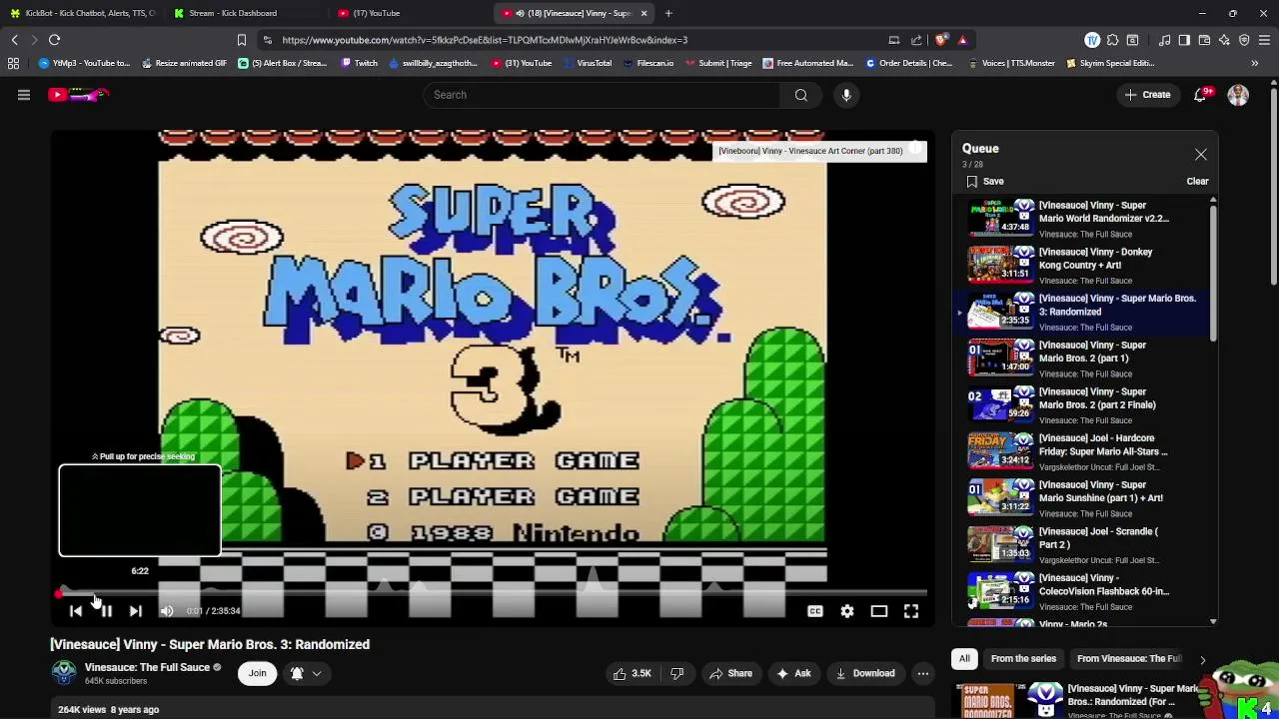Expand the notification preference bell dropdown
1279x719 pixels.
point(306,673)
